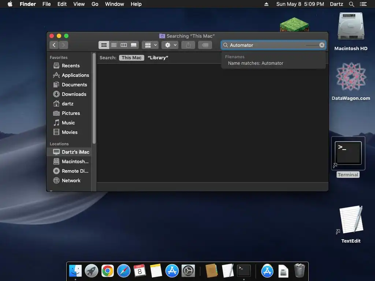Switch Finder to column view
Image resolution: width=375 pixels, height=281 pixels.
point(124,45)
